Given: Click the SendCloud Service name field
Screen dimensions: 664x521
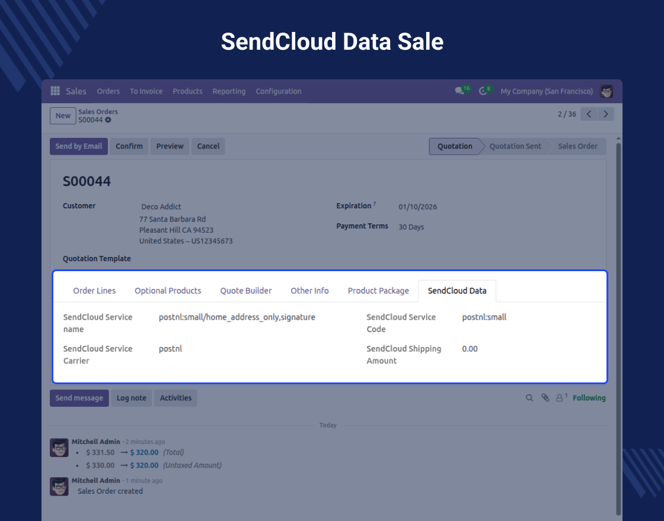Looking at the screenshot, I should tap(237, 317).
